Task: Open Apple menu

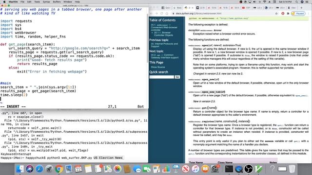Action: 4,2
